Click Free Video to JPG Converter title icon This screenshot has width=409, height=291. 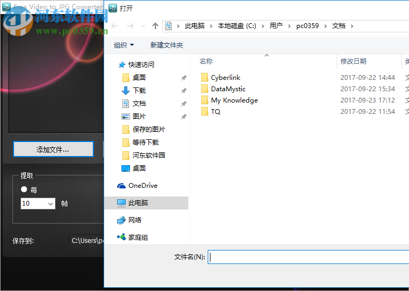[6, 7]
